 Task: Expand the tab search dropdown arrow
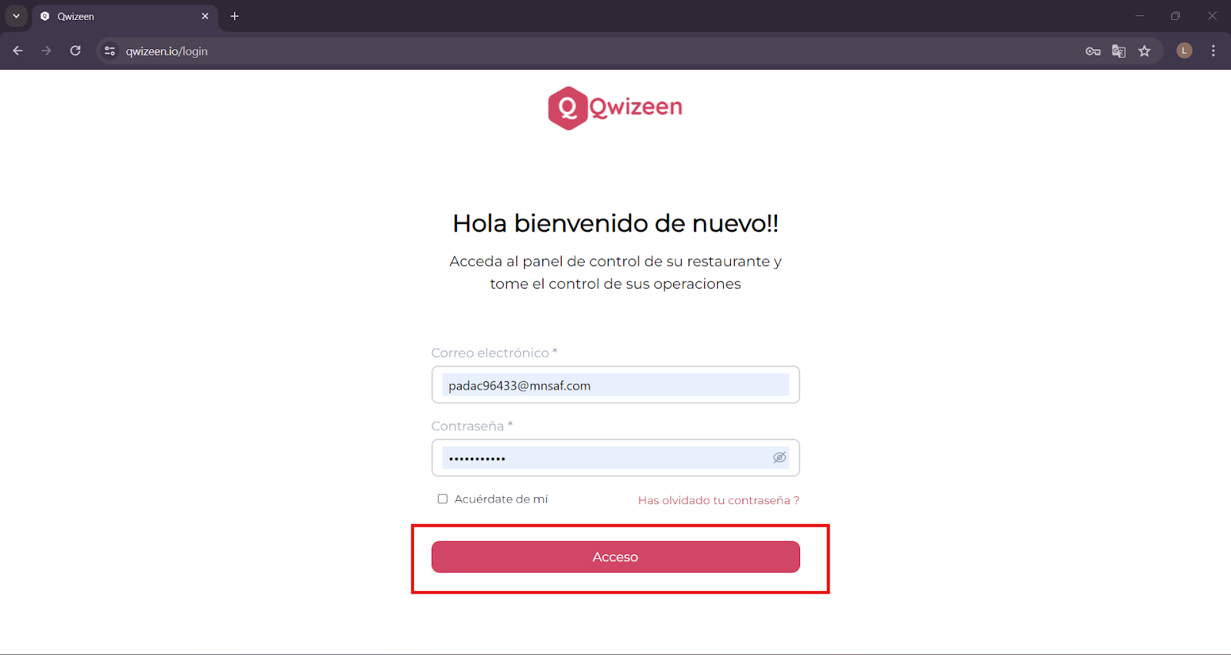pos(15,16)
